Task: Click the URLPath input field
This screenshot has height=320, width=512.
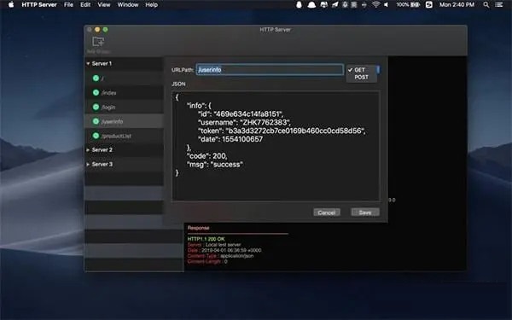Action: pyautogui.click(x=270, y=70)
